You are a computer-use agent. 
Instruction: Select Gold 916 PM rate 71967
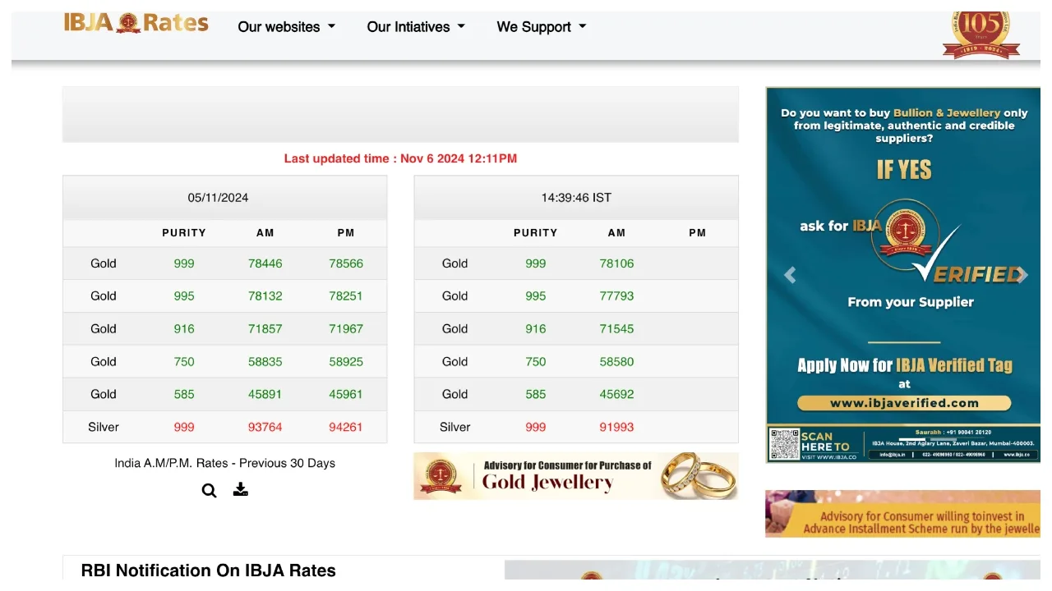tap(346, 329)
